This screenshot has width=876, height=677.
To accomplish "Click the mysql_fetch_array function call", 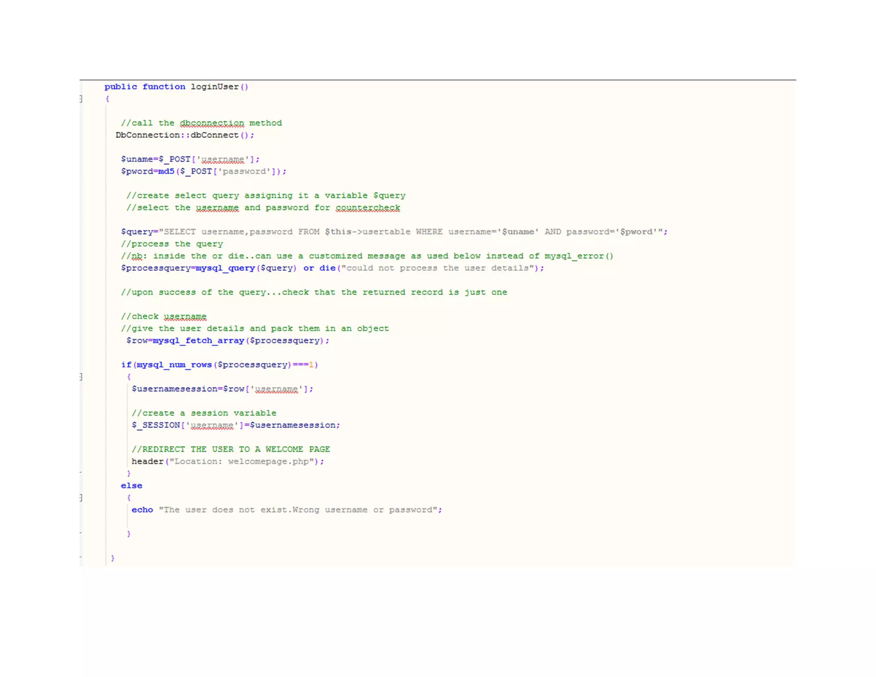I will point(198,341).
